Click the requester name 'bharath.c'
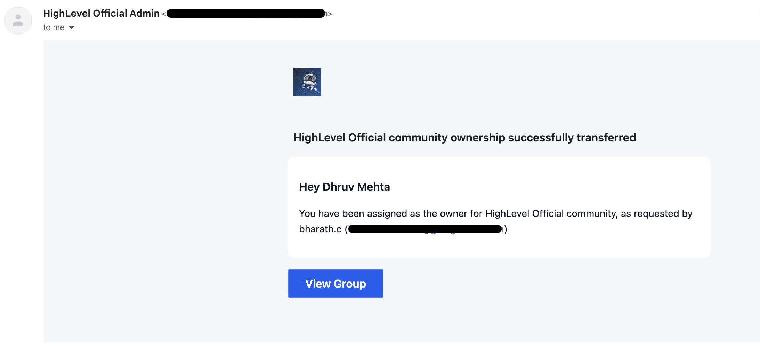Screen dimensions: 760x351 click(320, 229)
